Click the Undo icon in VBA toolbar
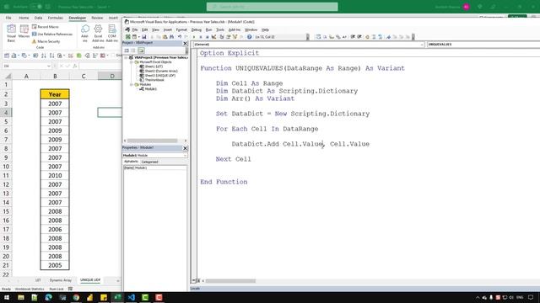The image size is (540, 303). point(180,37)
